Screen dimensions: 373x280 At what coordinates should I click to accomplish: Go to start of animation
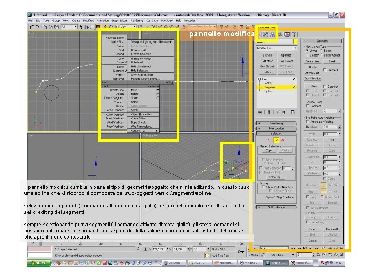tap(293, 249)
